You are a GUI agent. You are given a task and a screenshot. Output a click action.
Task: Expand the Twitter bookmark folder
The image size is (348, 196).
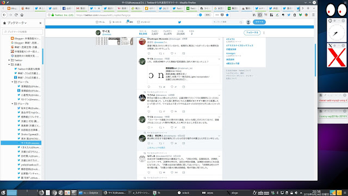coord(9,60)
